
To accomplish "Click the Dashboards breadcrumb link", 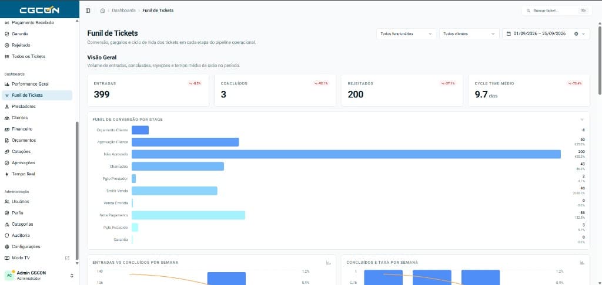I will point(123,11).
